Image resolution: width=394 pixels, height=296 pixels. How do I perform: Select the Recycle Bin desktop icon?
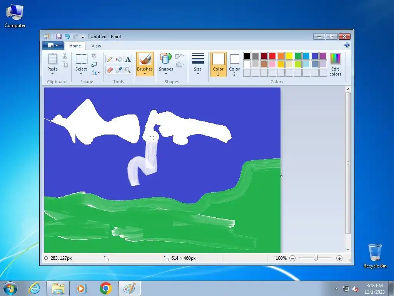tap(375, 256)
